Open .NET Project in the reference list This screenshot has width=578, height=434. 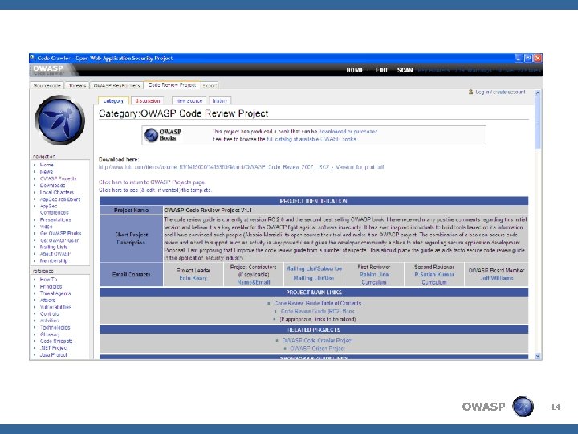54,348
